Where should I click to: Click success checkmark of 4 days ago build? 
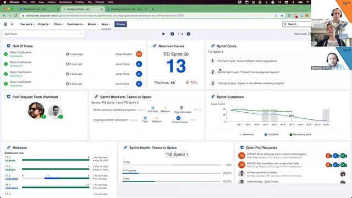6,84
